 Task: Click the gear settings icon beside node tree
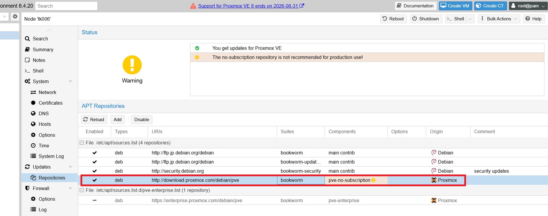tap(15, 17)
